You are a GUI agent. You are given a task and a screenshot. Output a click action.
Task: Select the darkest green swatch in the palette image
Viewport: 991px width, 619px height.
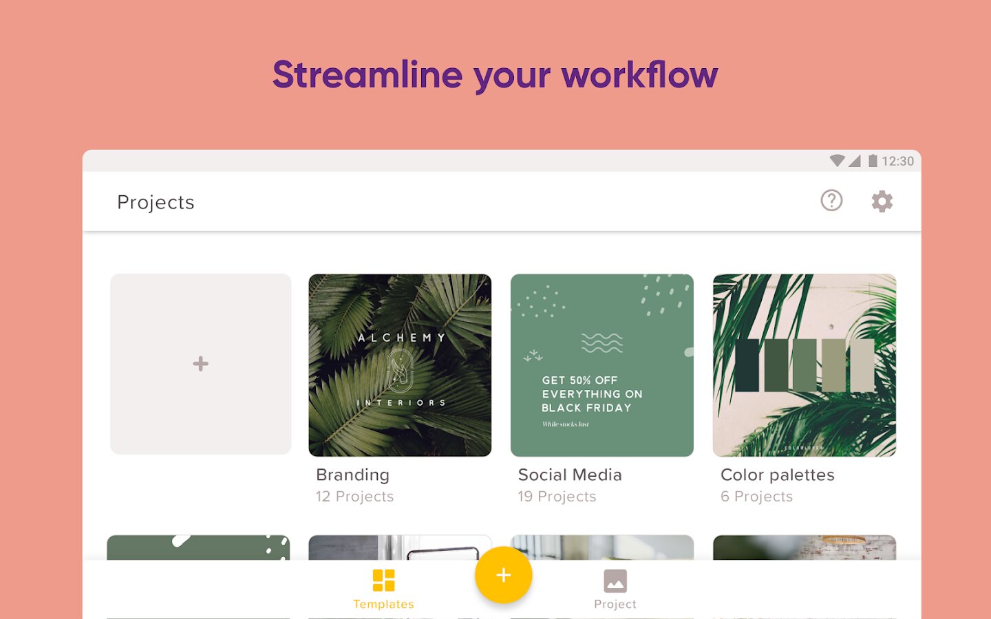(x=747, y=365)
